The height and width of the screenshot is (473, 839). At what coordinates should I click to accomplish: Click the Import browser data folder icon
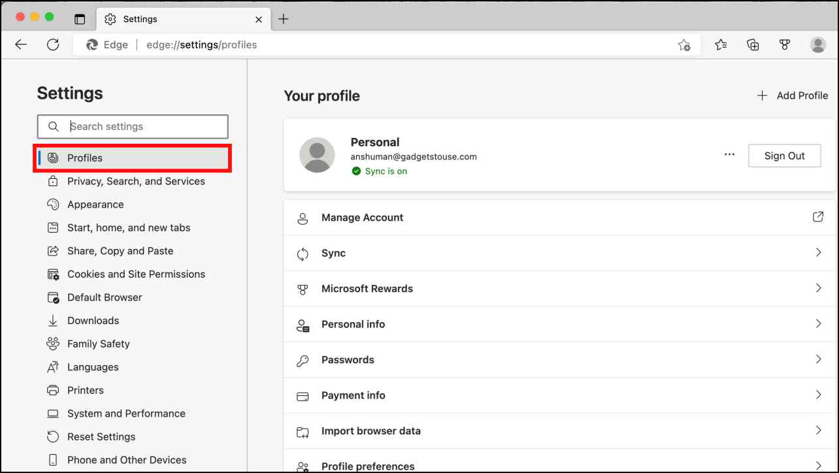303,432
